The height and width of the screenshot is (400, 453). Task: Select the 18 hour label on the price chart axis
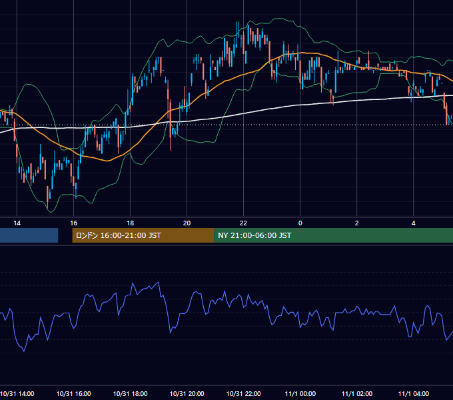[x=131, y=223]
